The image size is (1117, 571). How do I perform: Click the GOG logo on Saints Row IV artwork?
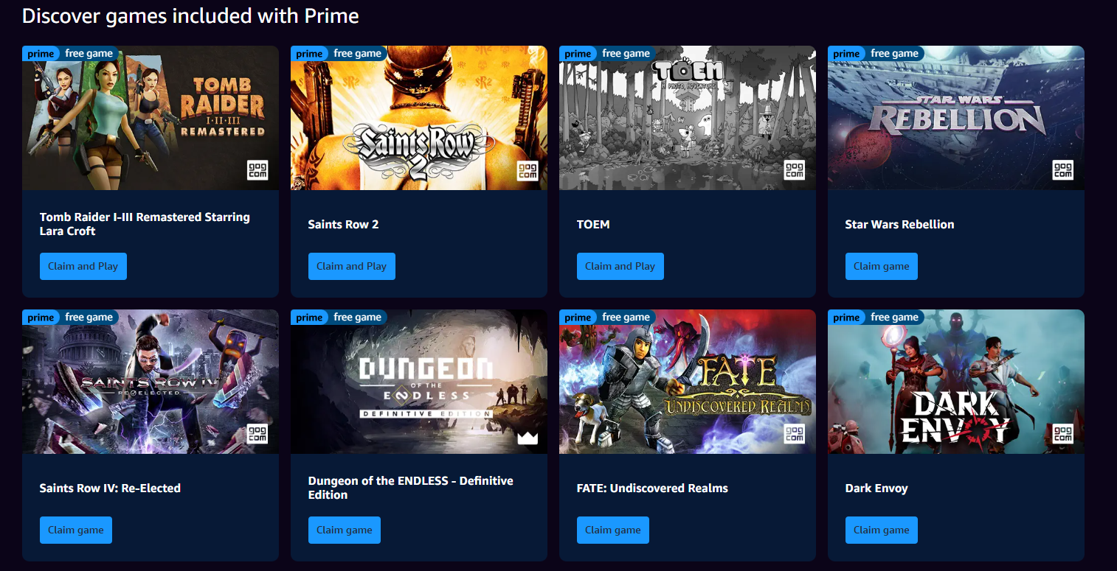click(257, 434)
